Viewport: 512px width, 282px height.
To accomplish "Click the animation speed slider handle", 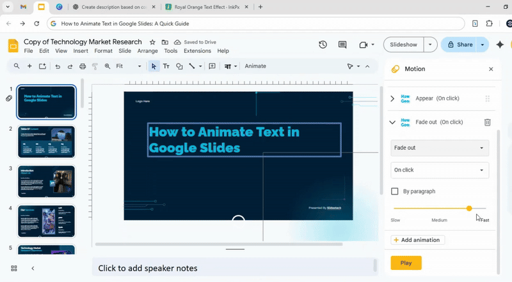I will (469, 208).
